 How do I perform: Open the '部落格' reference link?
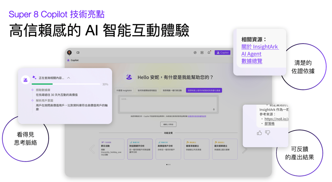pyautogui.click(x=269, y=123)
